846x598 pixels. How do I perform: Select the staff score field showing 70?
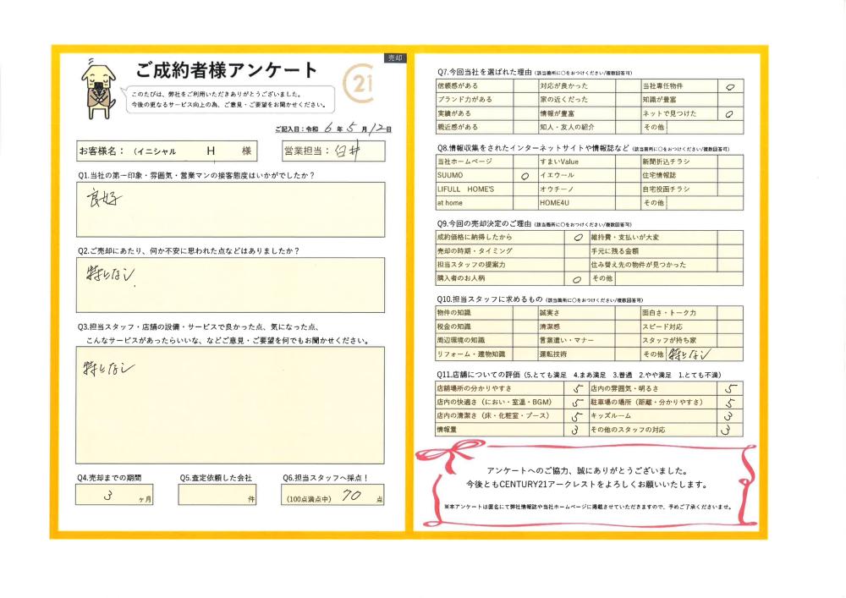click(x=334, y=497)
